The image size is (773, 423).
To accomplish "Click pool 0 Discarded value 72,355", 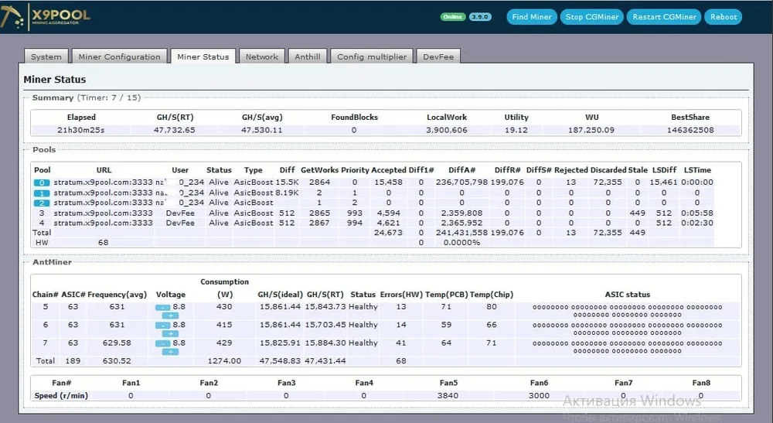I will pyautogui.click(x=608, y=183).
